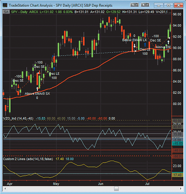Viewport: 186px width, 194px height.
Task: Click the 'Apr' date axis label
Action: pos(9,184)
